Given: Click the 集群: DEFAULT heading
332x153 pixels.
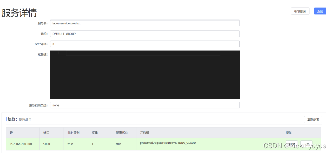Looking at the screenshot, I should click(19, 120).
